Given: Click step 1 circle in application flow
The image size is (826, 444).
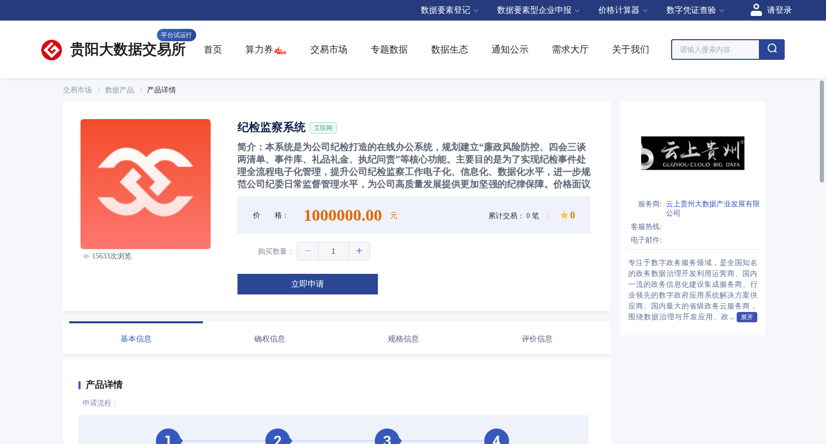Looking at the screenshot, I should point(168,436).
